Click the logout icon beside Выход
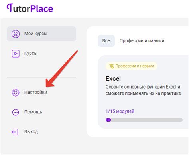This screenshot has height=155, width=189. coord(15,132)
